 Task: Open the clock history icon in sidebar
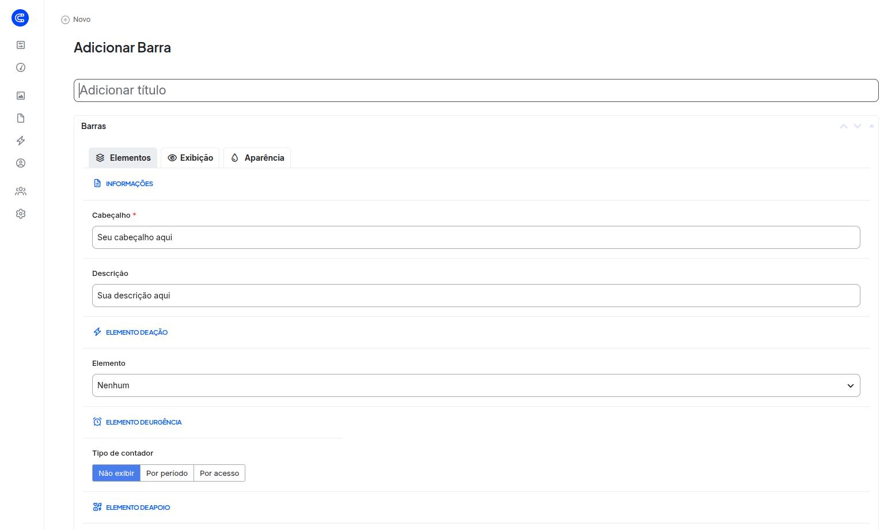pyautogui.click(x=21, y=67)
